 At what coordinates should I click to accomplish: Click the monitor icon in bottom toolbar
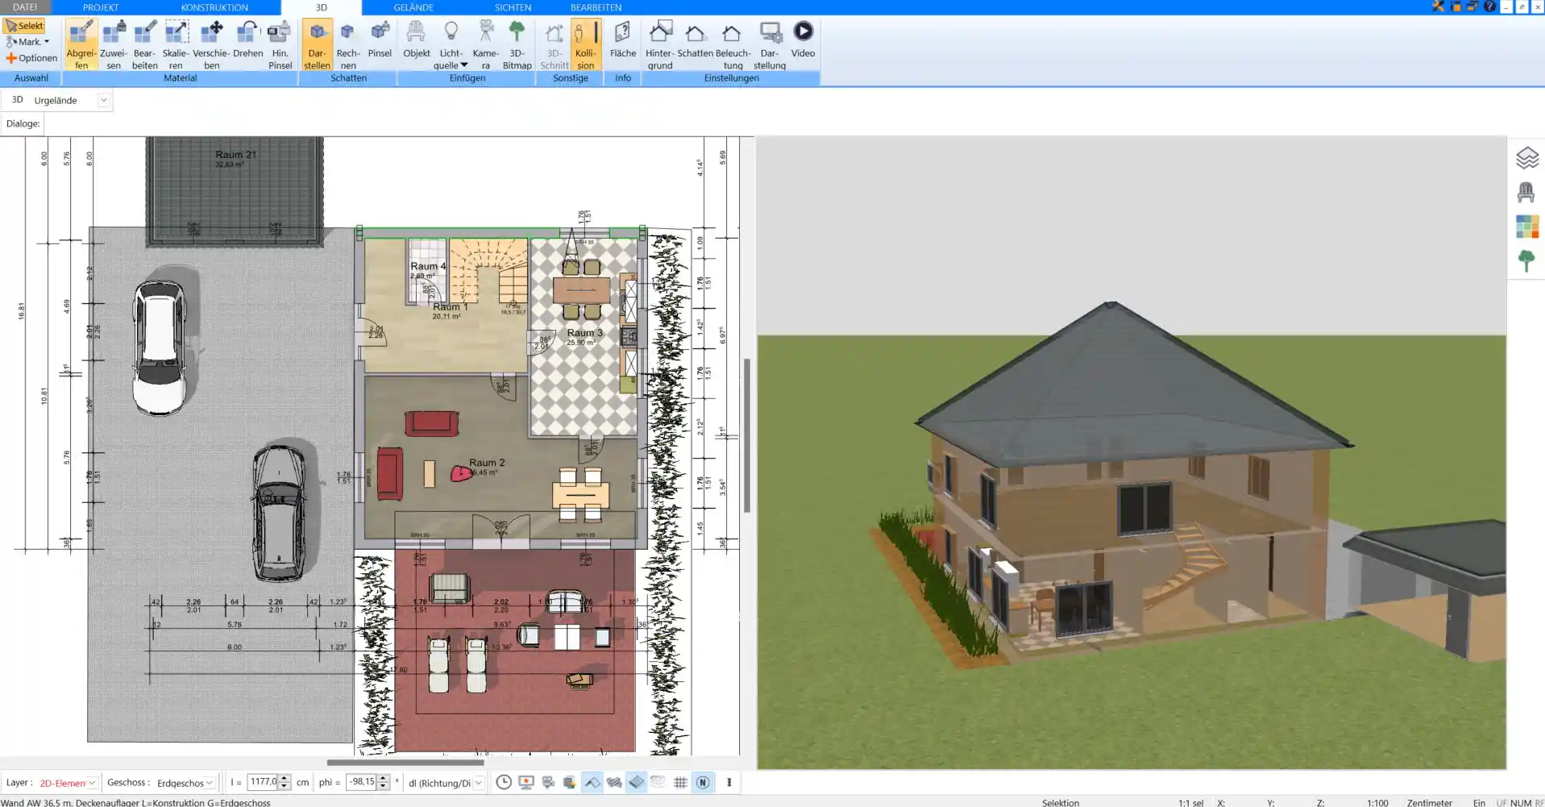point(526,782)
